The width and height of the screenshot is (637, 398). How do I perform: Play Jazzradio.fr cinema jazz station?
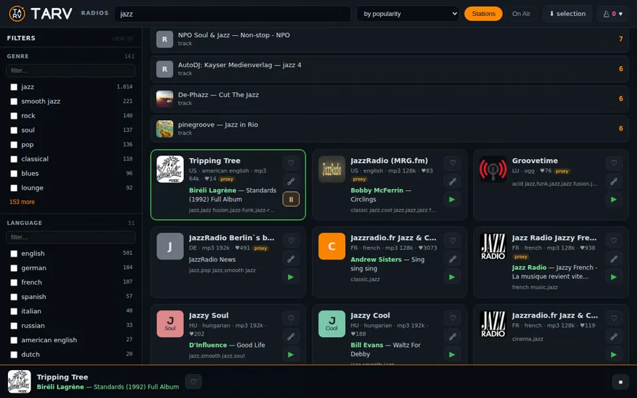click(614, 354)
